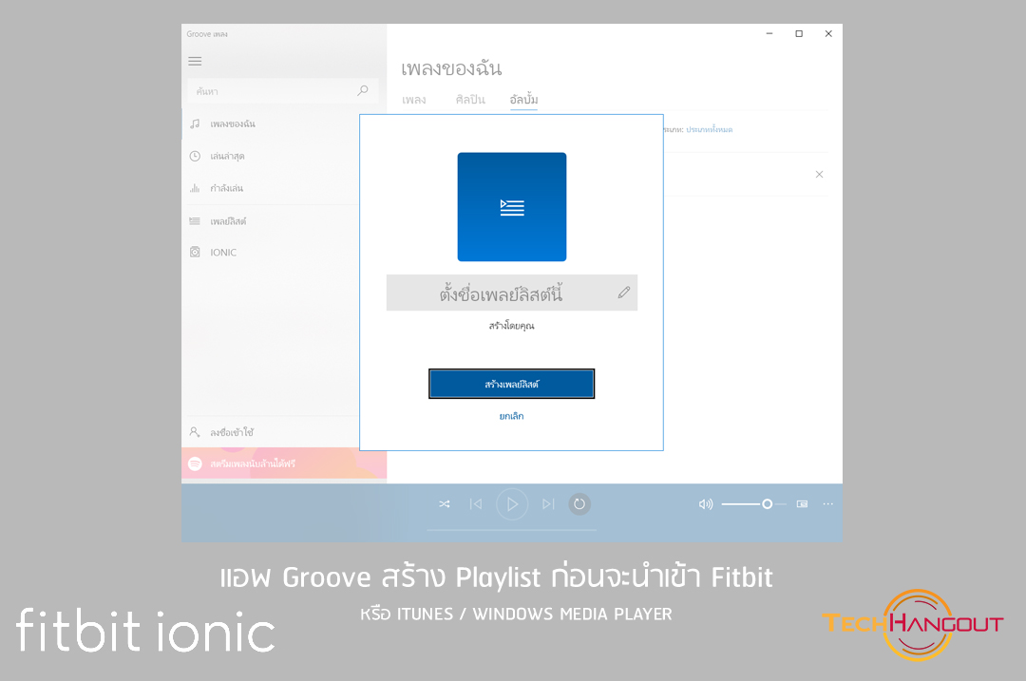Switch to the เพลง tab

pyautogui.click(x=413, y=100)
